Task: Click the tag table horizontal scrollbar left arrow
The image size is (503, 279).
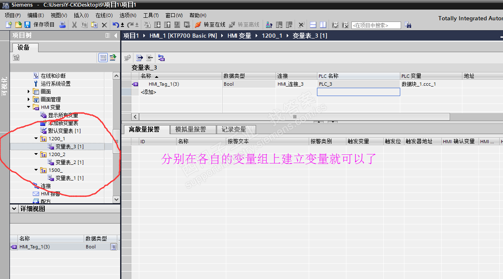Action: point(135,117)
